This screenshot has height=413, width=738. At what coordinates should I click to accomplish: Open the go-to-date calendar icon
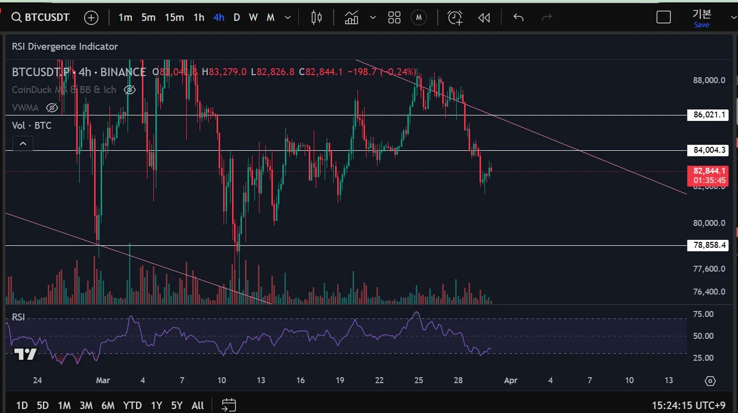(229, 405)
